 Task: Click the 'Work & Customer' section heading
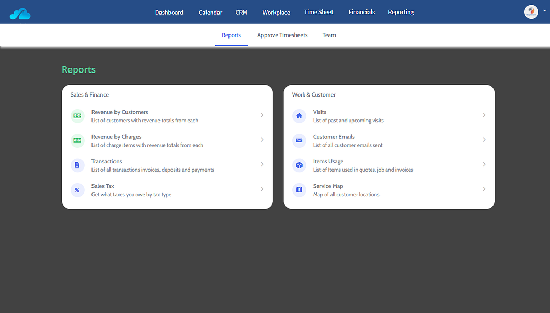(314, 95)
